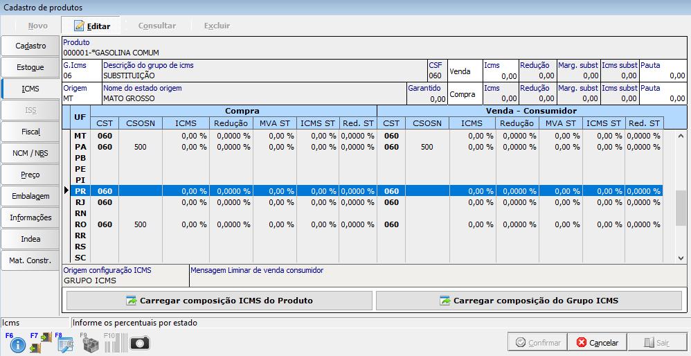This screenshot has height=356, width=691.
Task: Click the F10 barcode icon
Action: pyautogui.click(x=116, y=344)
